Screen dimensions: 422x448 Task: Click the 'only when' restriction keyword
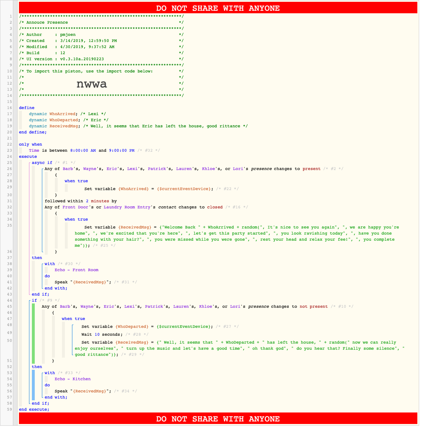(x=30, y=144)
